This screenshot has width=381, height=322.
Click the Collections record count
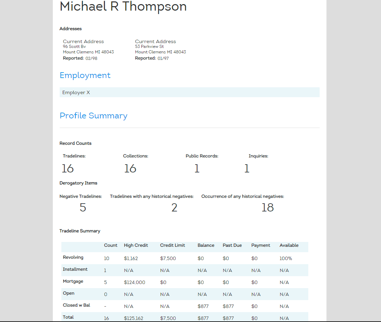(x=130, y=168)
